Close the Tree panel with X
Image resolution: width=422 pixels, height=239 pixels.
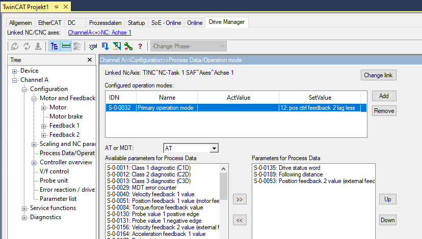click(90, 60)
